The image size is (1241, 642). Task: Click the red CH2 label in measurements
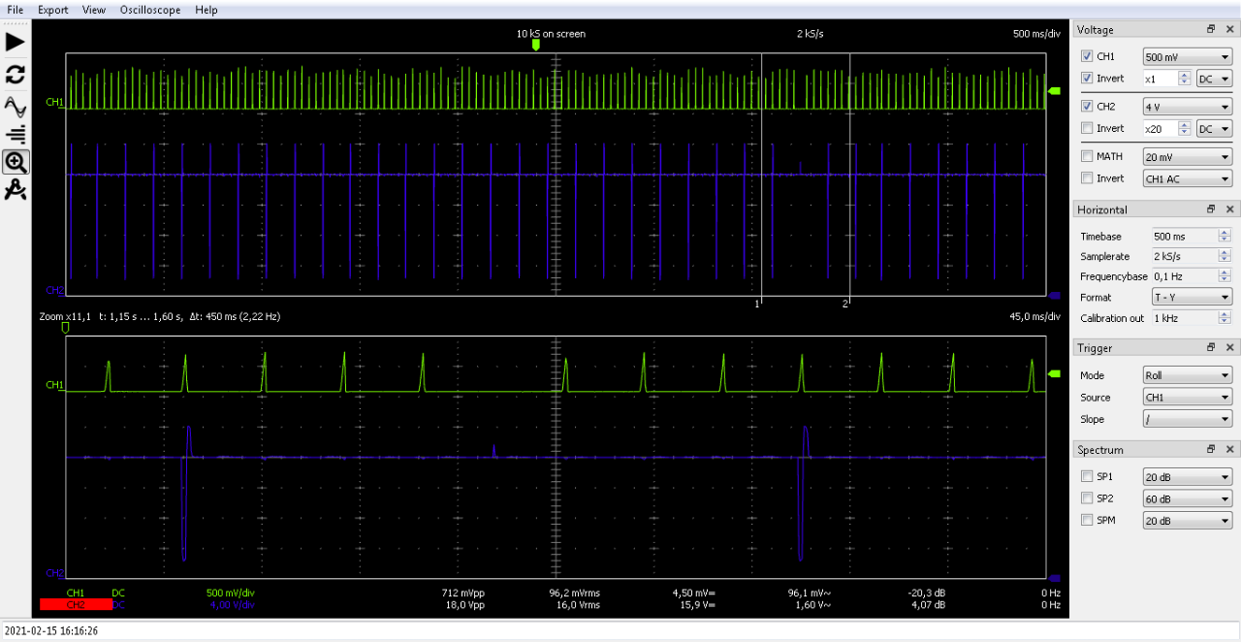pyautogui.click(x=75, y=605)
